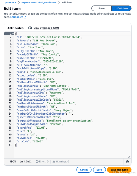137x176 pixels.
Task: Click the Ln 1, Col 2 status
Action: 26,162
